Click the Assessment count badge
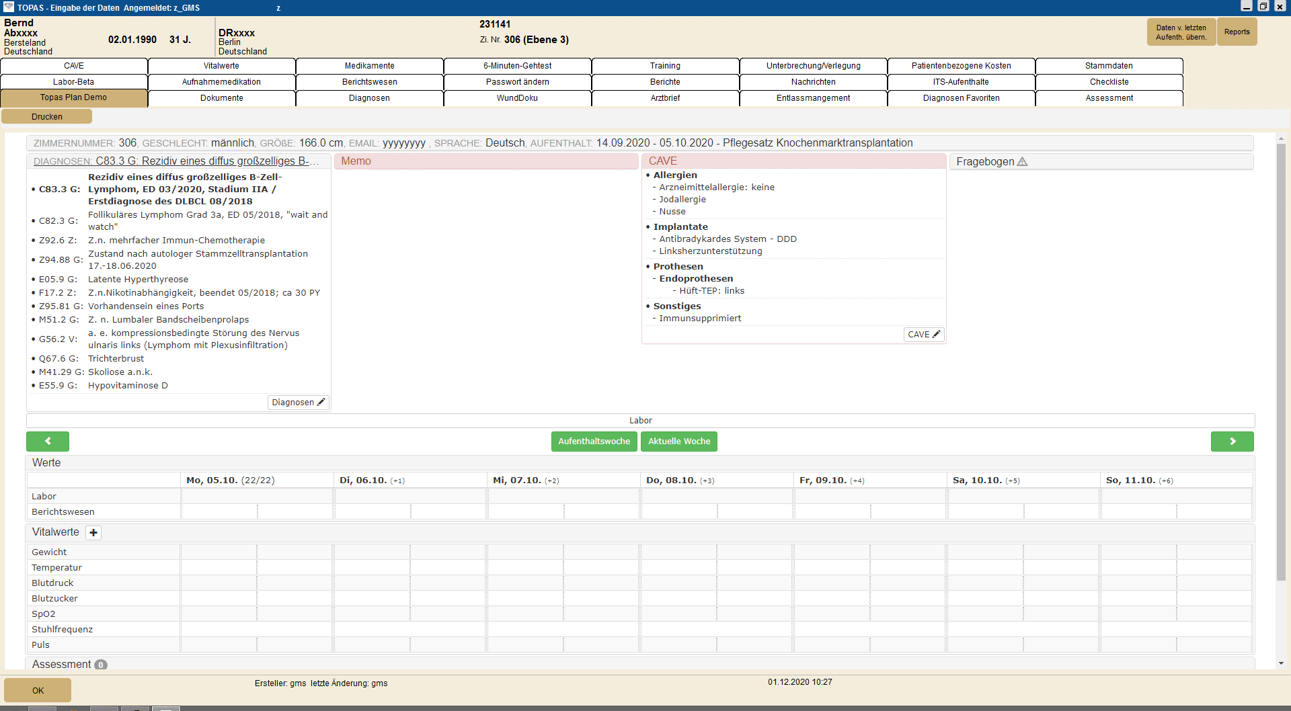1291x711 pixels. [x=101, y=665]
